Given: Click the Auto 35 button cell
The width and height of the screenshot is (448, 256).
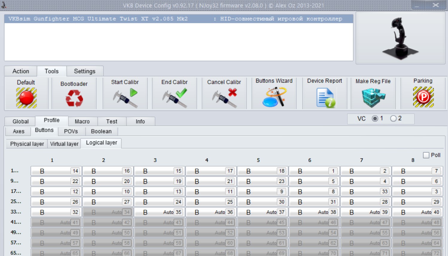Looking at the screenshot, I should 159,212.
